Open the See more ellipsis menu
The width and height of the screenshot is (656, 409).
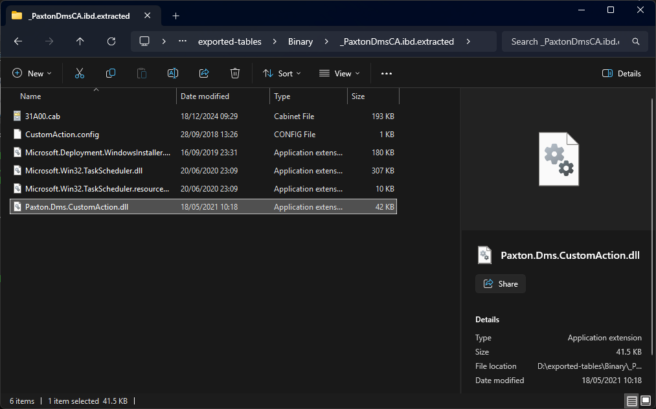pyautogui.click(x=387, y=74)
